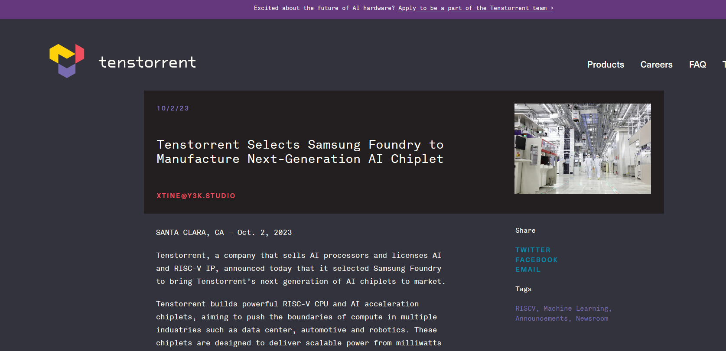The width and height of the screenshot is (726, 351).
Task: Share the article via Email
Action: pyautogui.click(x=528, y=270)
